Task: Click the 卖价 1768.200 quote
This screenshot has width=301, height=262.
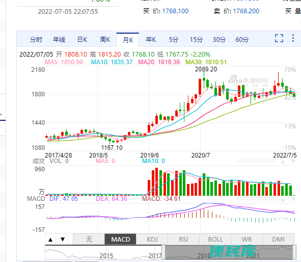Action: (x=236, y=11)
